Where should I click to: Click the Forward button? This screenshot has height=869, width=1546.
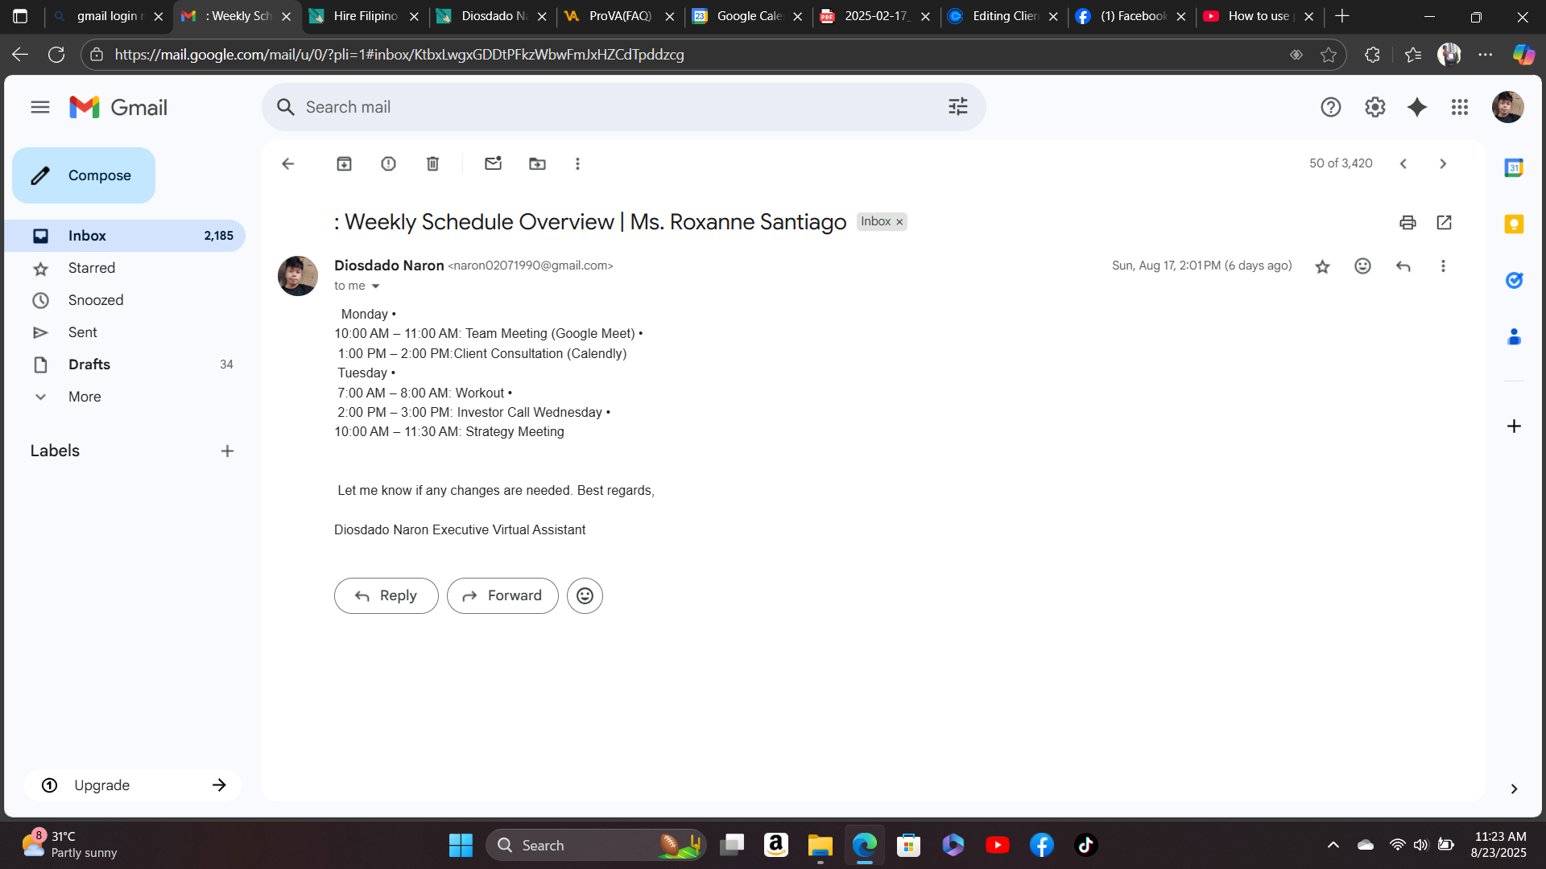coord(502,596)
